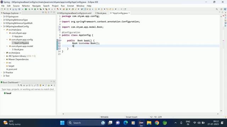The image size is (227, 127).
Task: Open the Source menu
Action: 16,6
